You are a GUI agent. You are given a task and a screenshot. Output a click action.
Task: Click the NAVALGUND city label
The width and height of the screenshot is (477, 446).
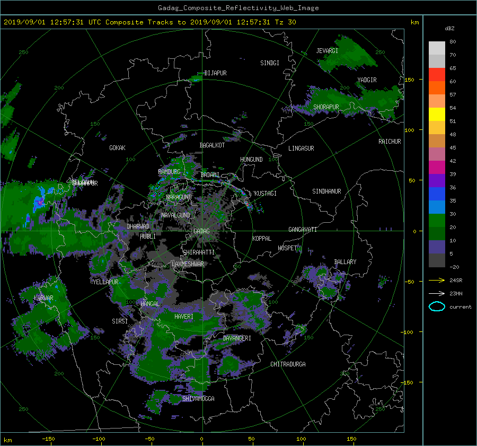(x=175, y=215)
